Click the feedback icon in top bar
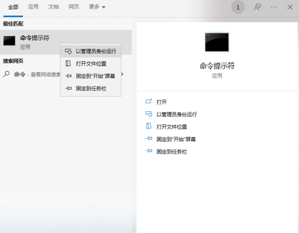This screenshot has width=299, height=233. [257, 7]
